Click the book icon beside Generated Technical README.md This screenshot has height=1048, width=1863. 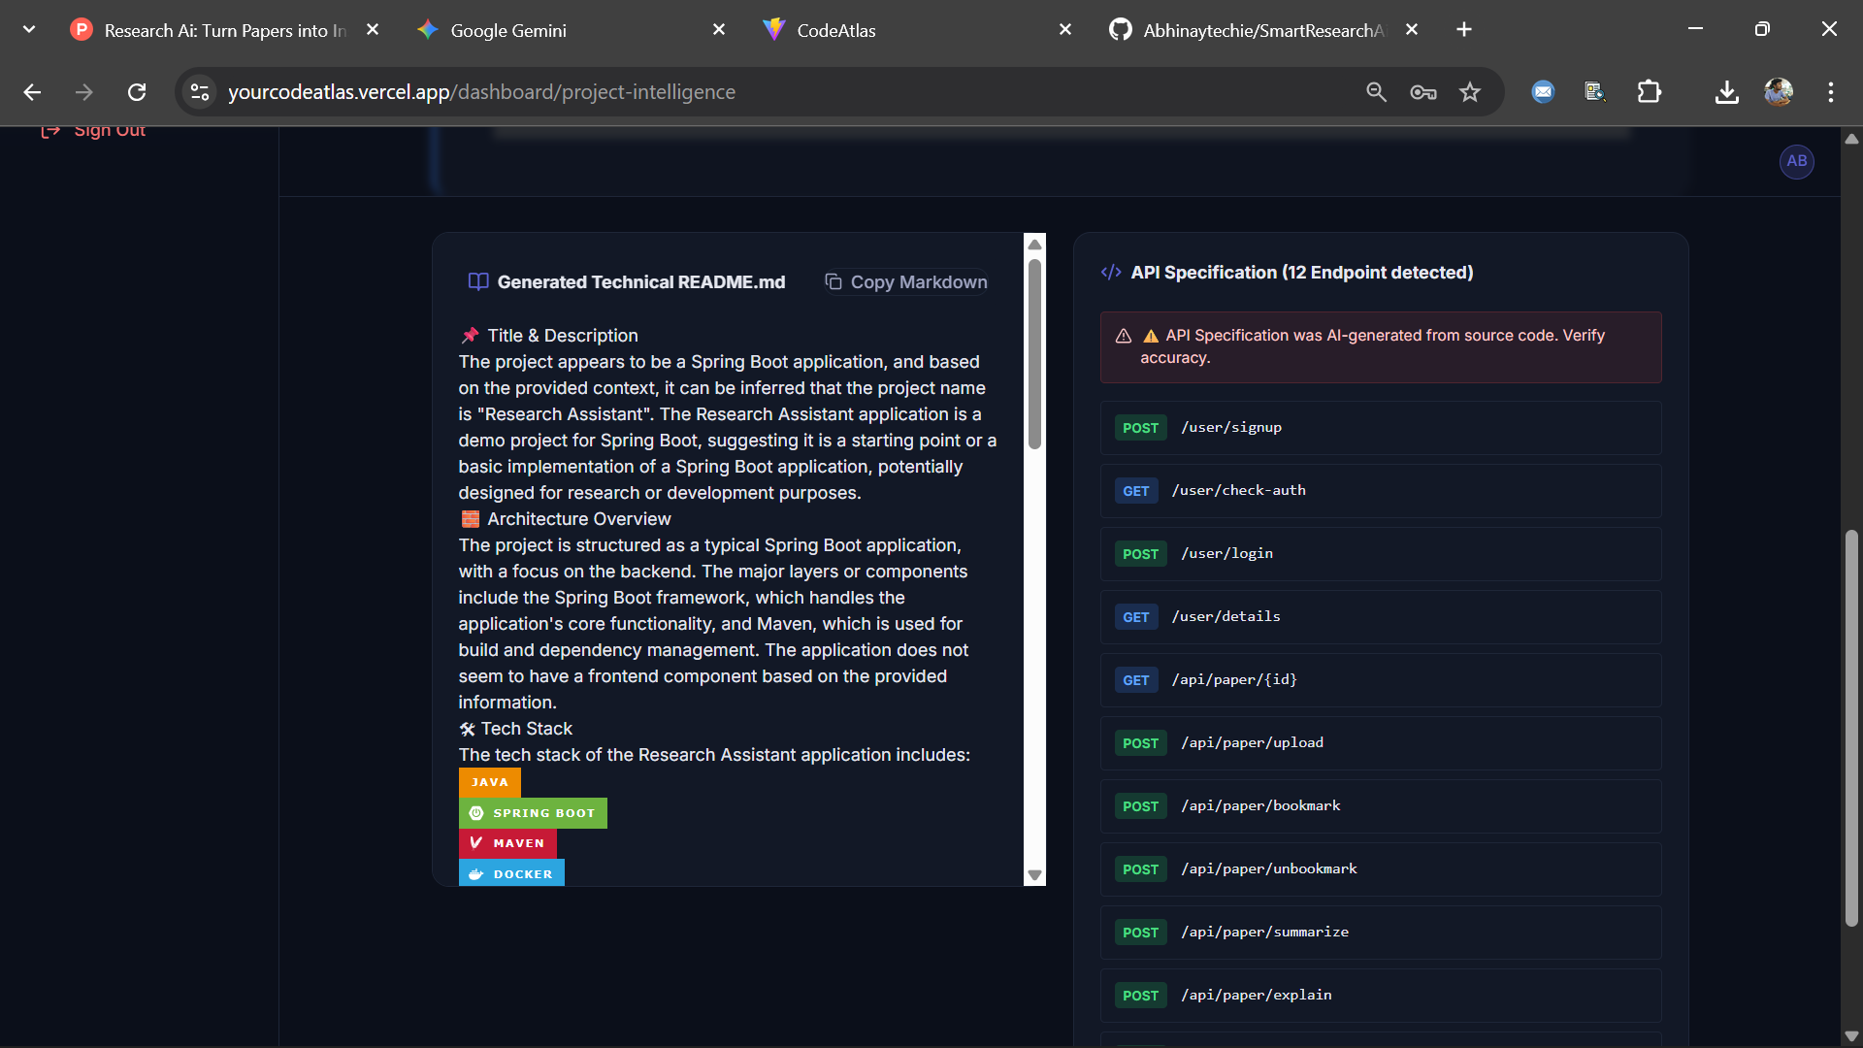tap(476, 281)
